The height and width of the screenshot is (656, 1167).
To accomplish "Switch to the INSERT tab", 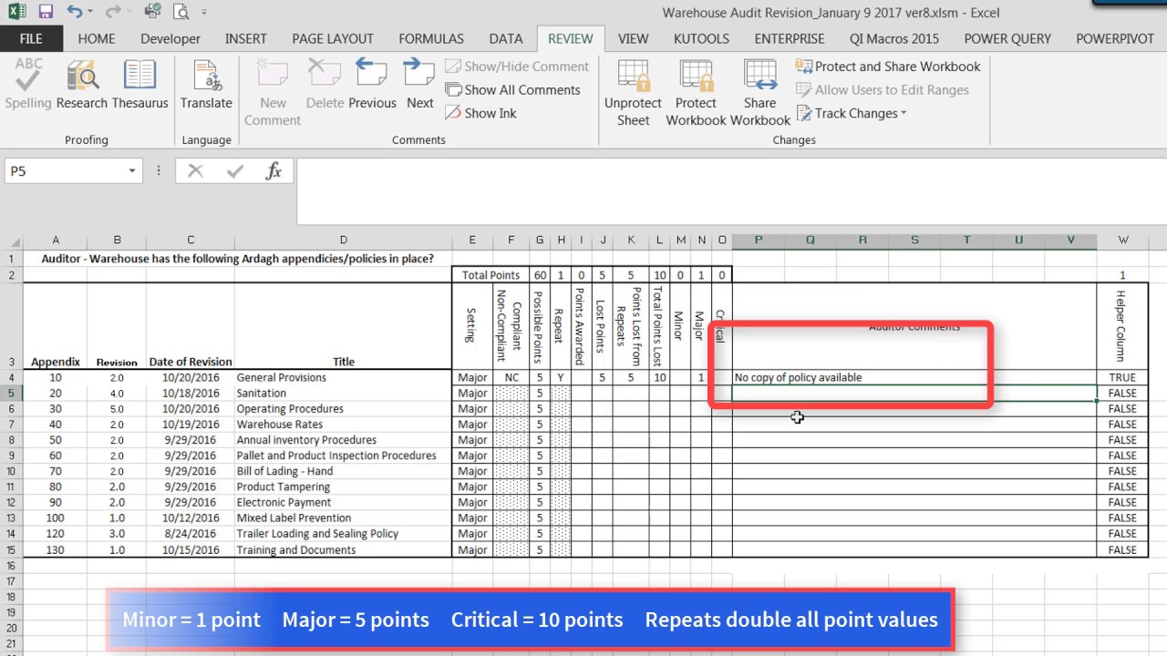I will [x=246, y=39].
